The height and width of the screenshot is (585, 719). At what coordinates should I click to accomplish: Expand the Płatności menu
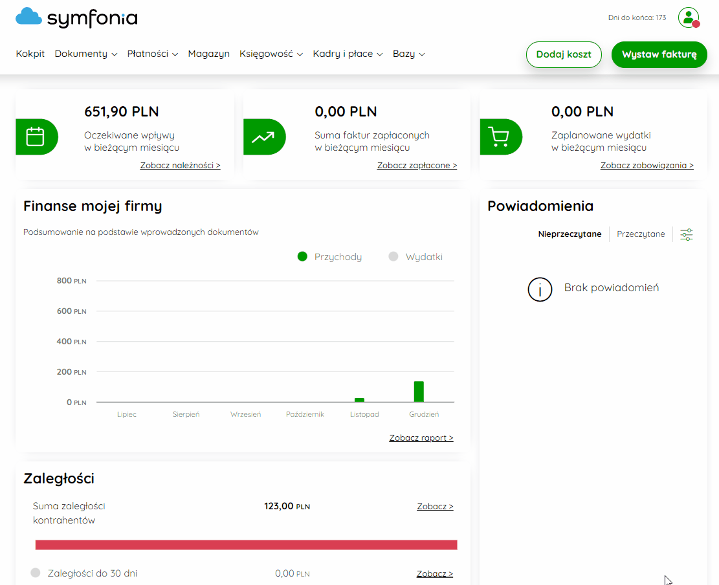coord(153,54)
